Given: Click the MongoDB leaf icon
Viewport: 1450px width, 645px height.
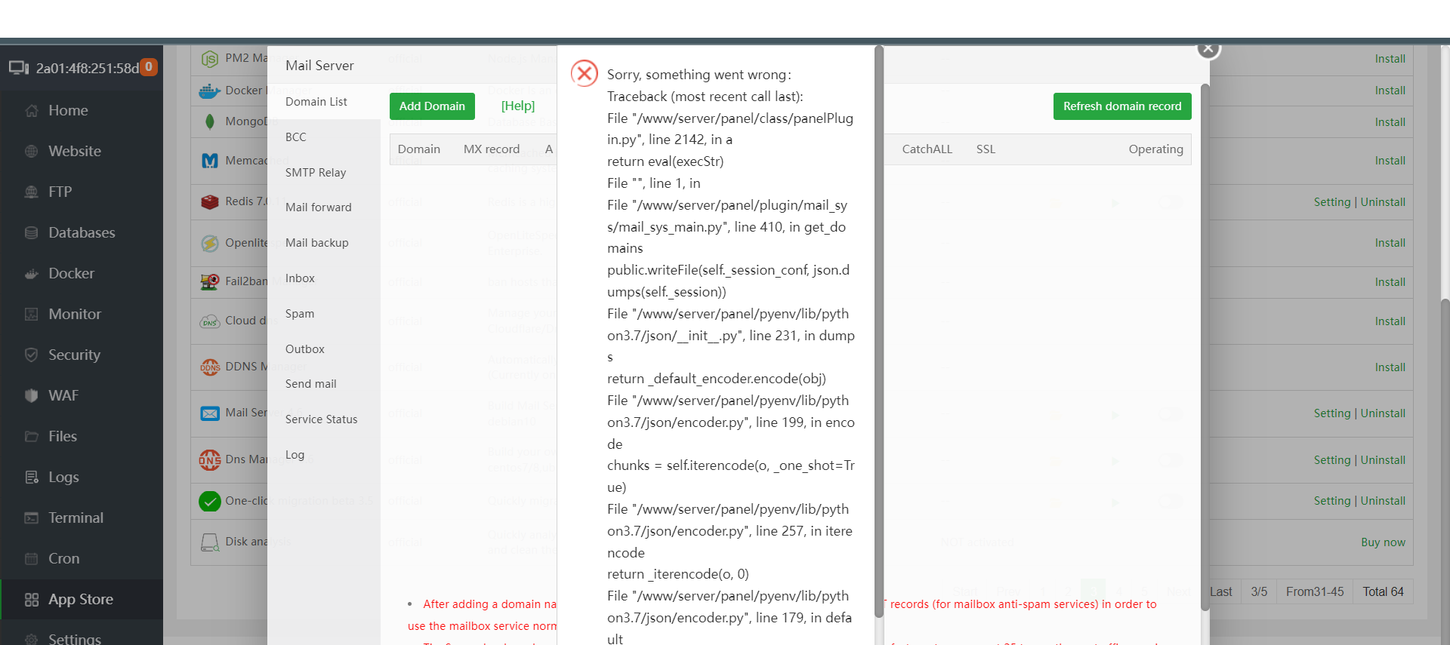Looking at the screenshot, I should tap(210, 121).
